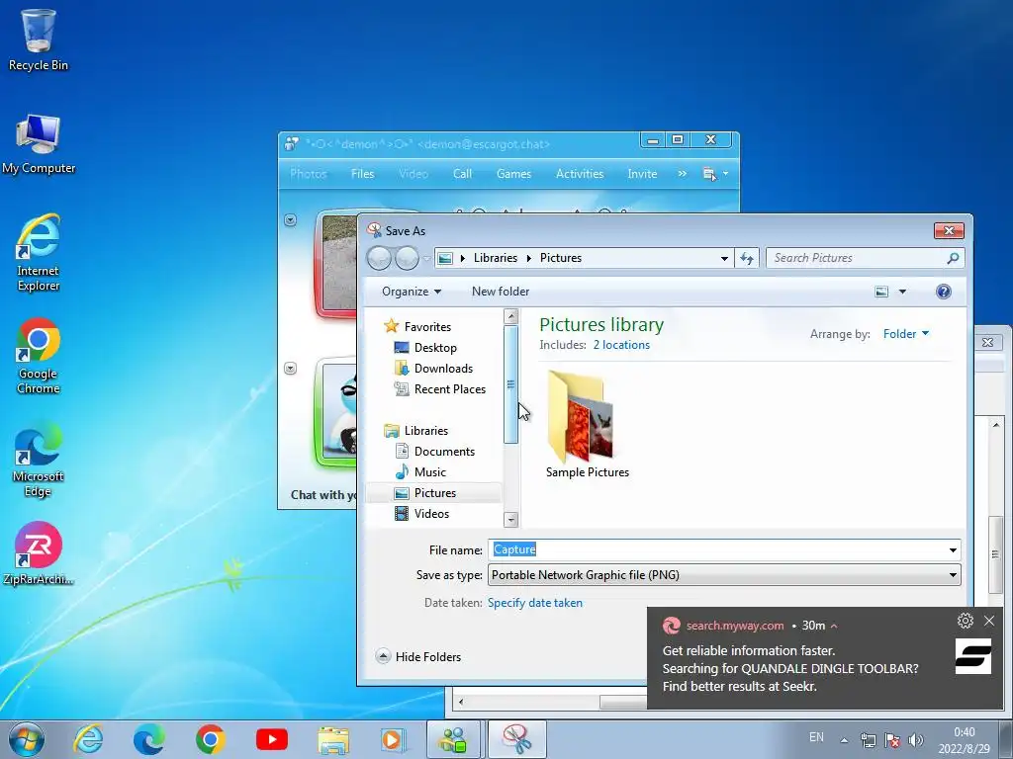Click Specify date taken link
Viewport: 1013px width, 759px height.
click(535, 603)
